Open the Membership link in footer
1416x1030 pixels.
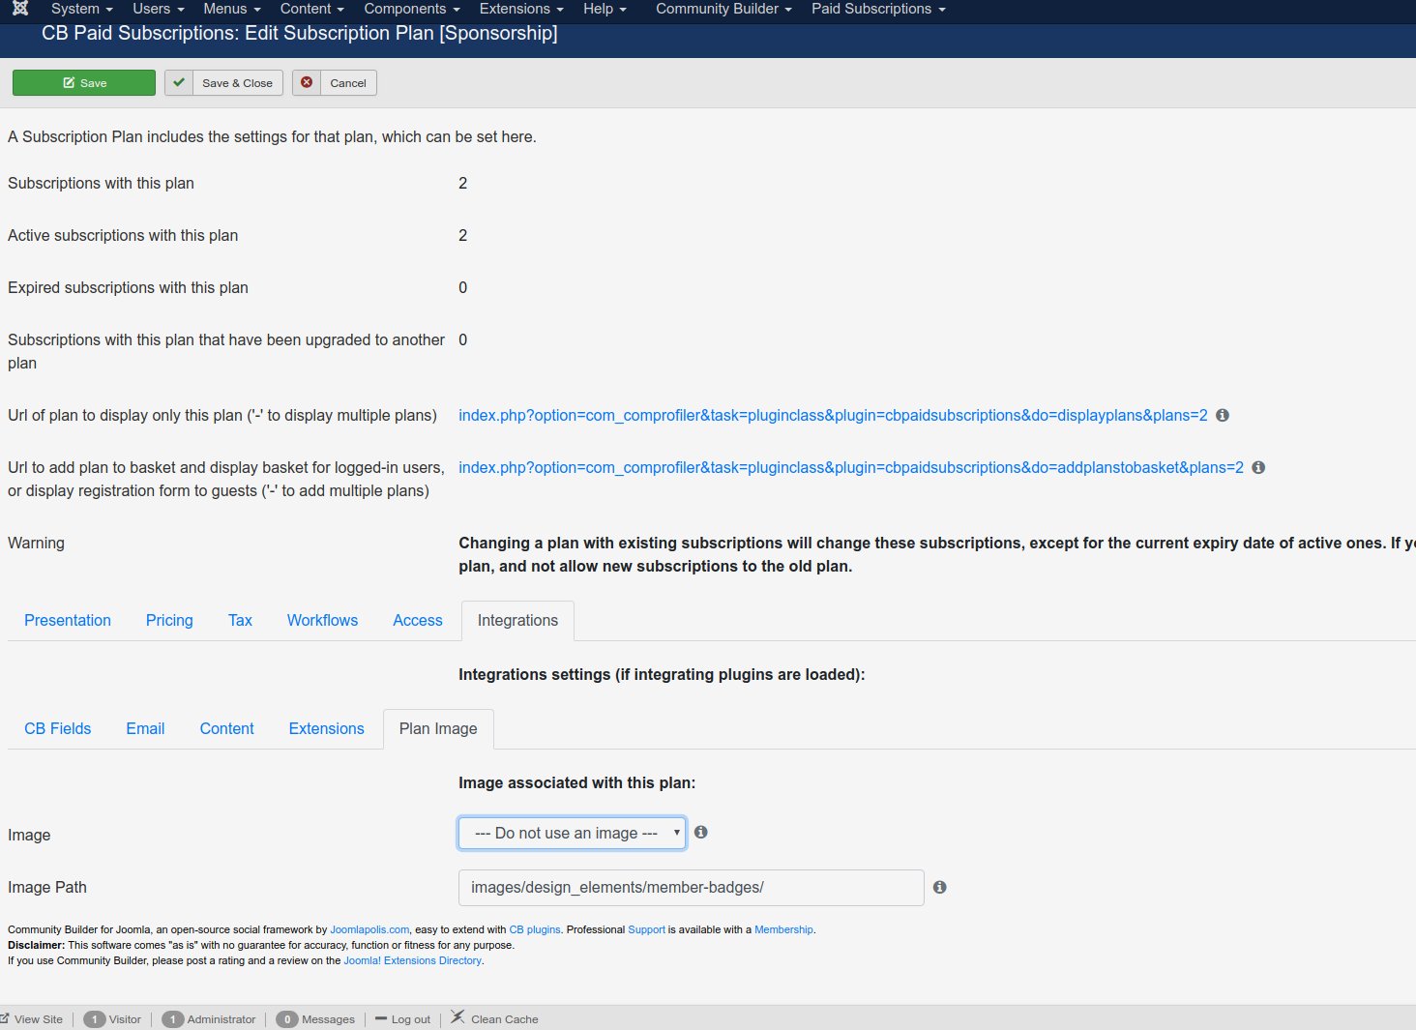point(783,929)
